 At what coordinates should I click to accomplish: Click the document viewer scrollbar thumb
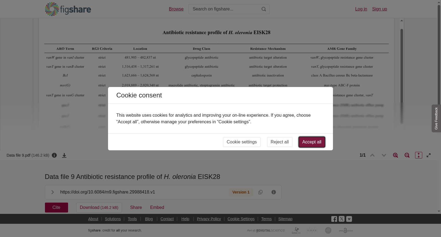[402, 76]
